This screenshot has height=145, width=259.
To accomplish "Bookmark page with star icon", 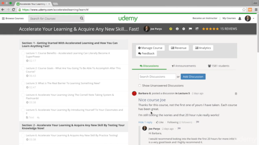I will point(244,10).
